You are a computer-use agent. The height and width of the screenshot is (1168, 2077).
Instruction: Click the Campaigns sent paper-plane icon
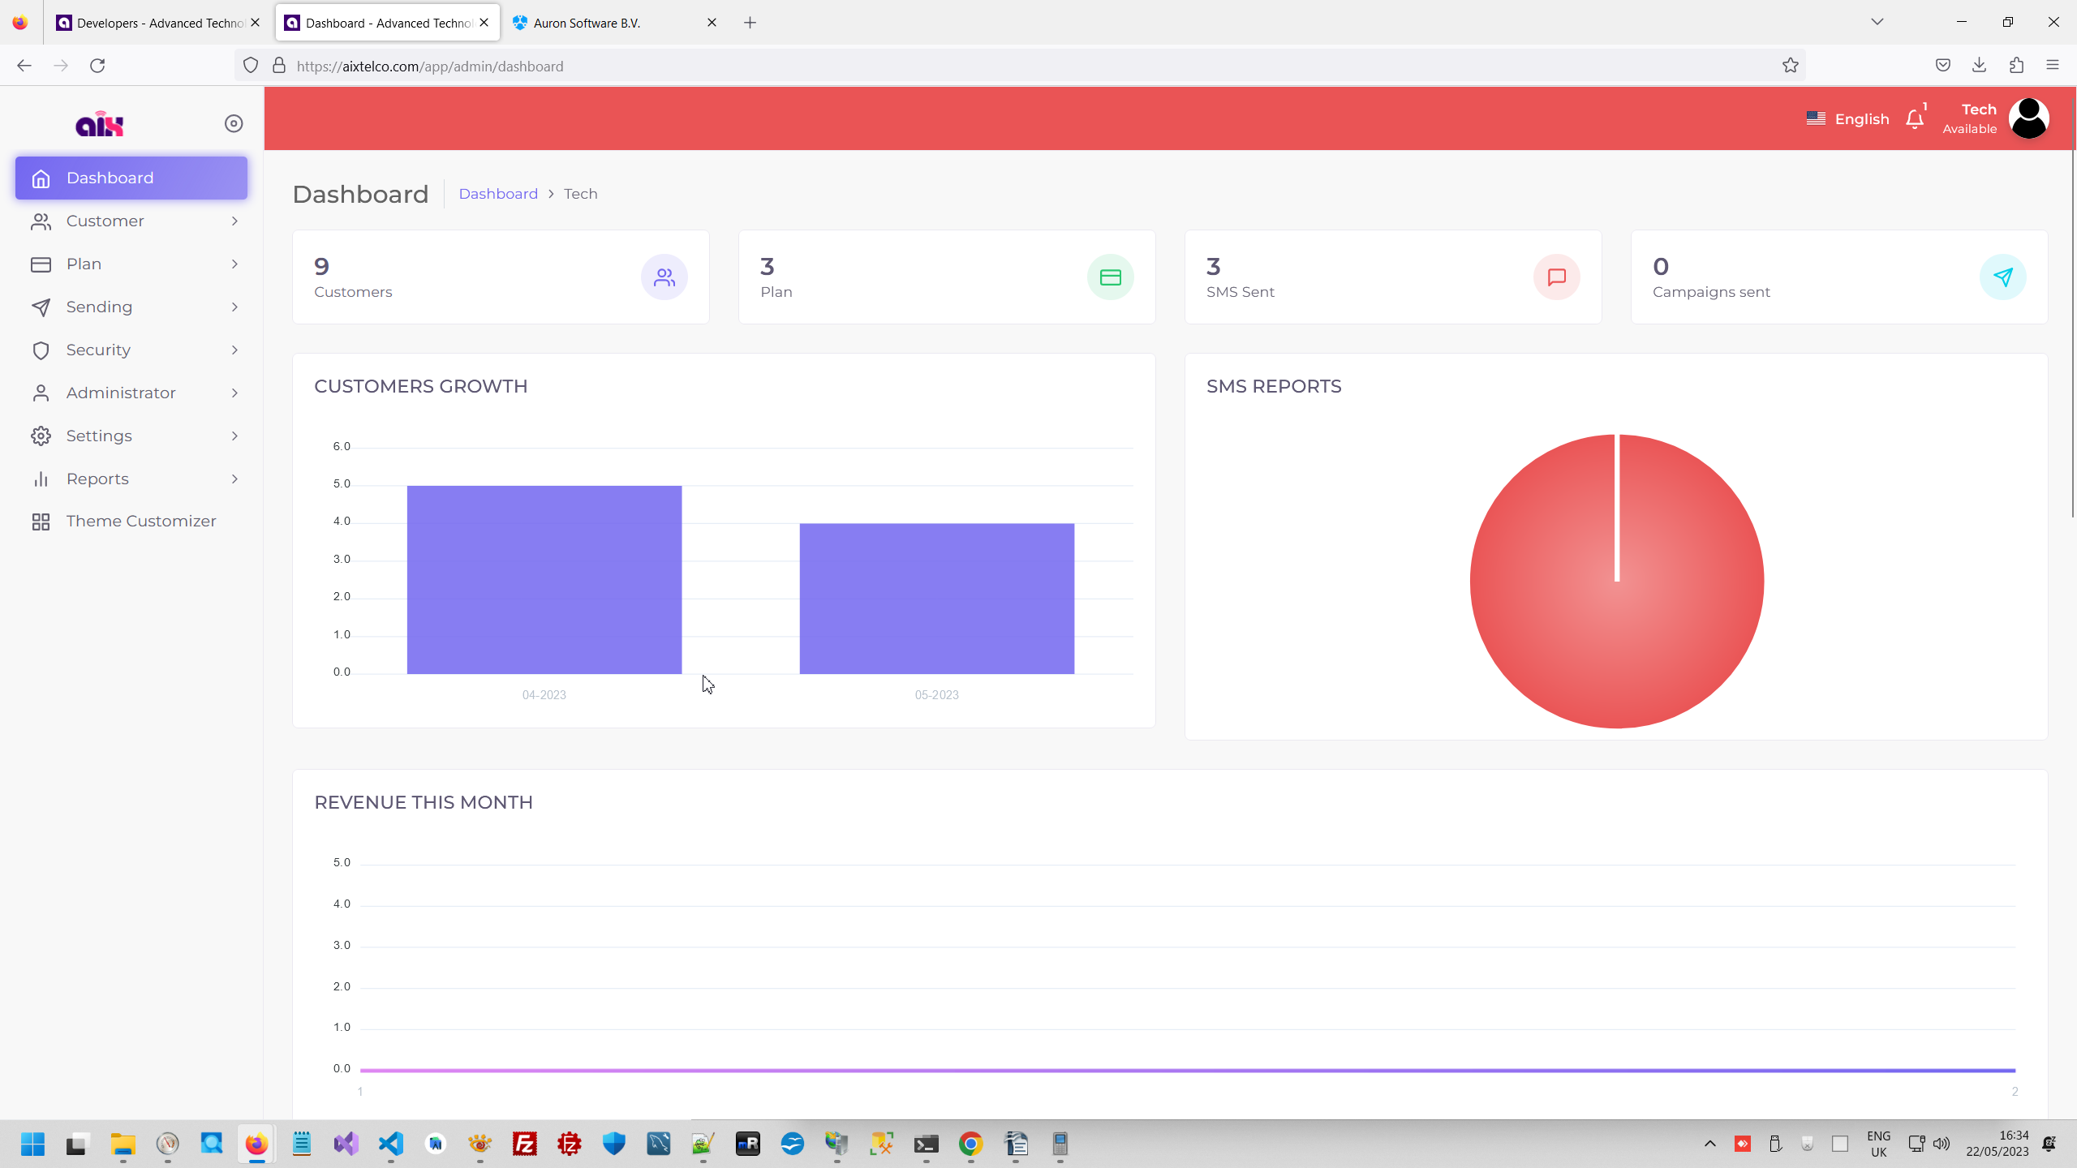[x=2002, y=277]
